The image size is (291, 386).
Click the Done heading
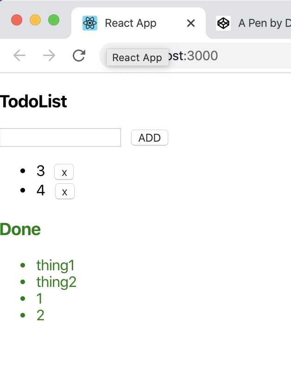20,229
